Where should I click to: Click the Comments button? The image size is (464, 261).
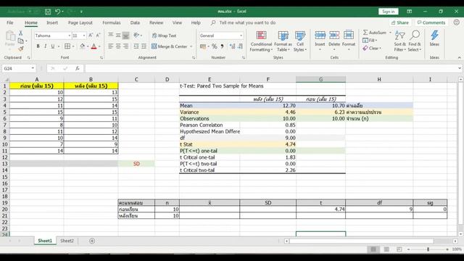tap(431, 22)
